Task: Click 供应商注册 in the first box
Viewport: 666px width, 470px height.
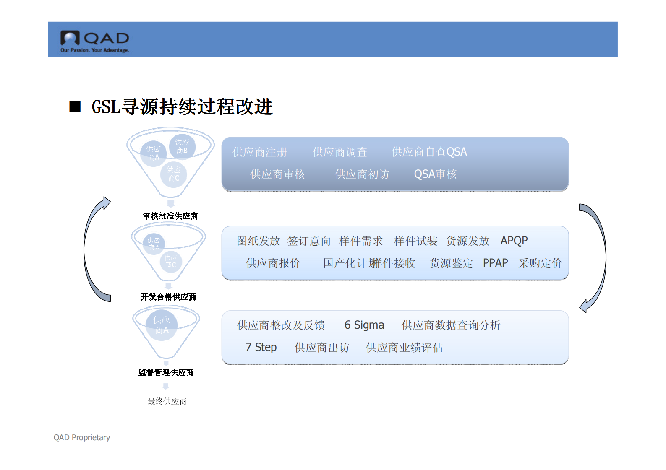Action: (x=260, y=152)
